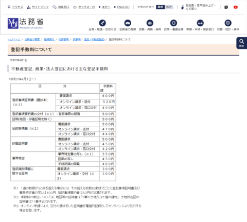Image resolution: width=247 pixels, height=222 pixels.
Task: Open the 白書・統計・資料 document icon
Action: pyautogui.click(x=228, y=23)
